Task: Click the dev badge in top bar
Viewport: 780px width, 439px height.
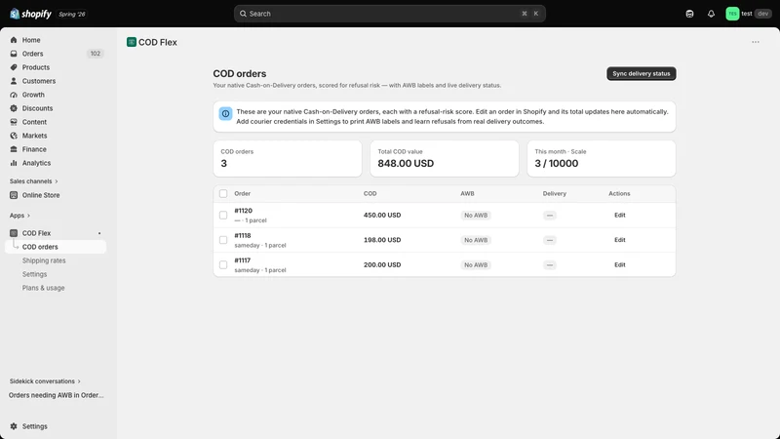Action: point(763,14)
